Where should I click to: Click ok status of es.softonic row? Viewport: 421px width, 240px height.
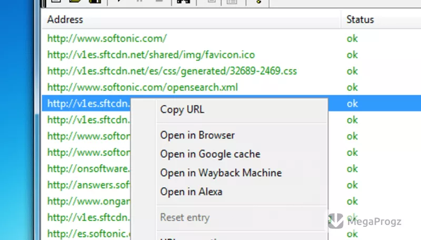(x=352, y=234)
